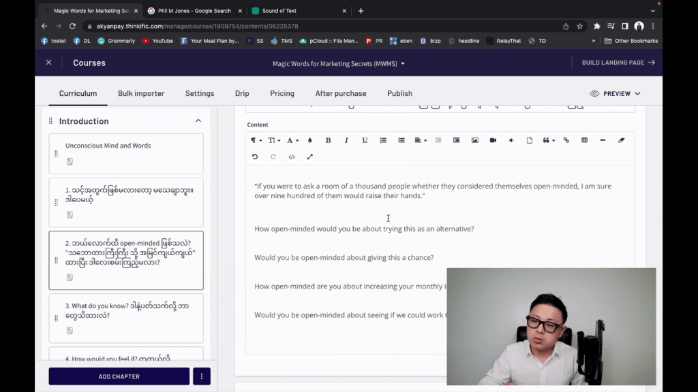The image size is (698, 392).
Task: Expand the editor to fullscreen
Action: [310, 157]
